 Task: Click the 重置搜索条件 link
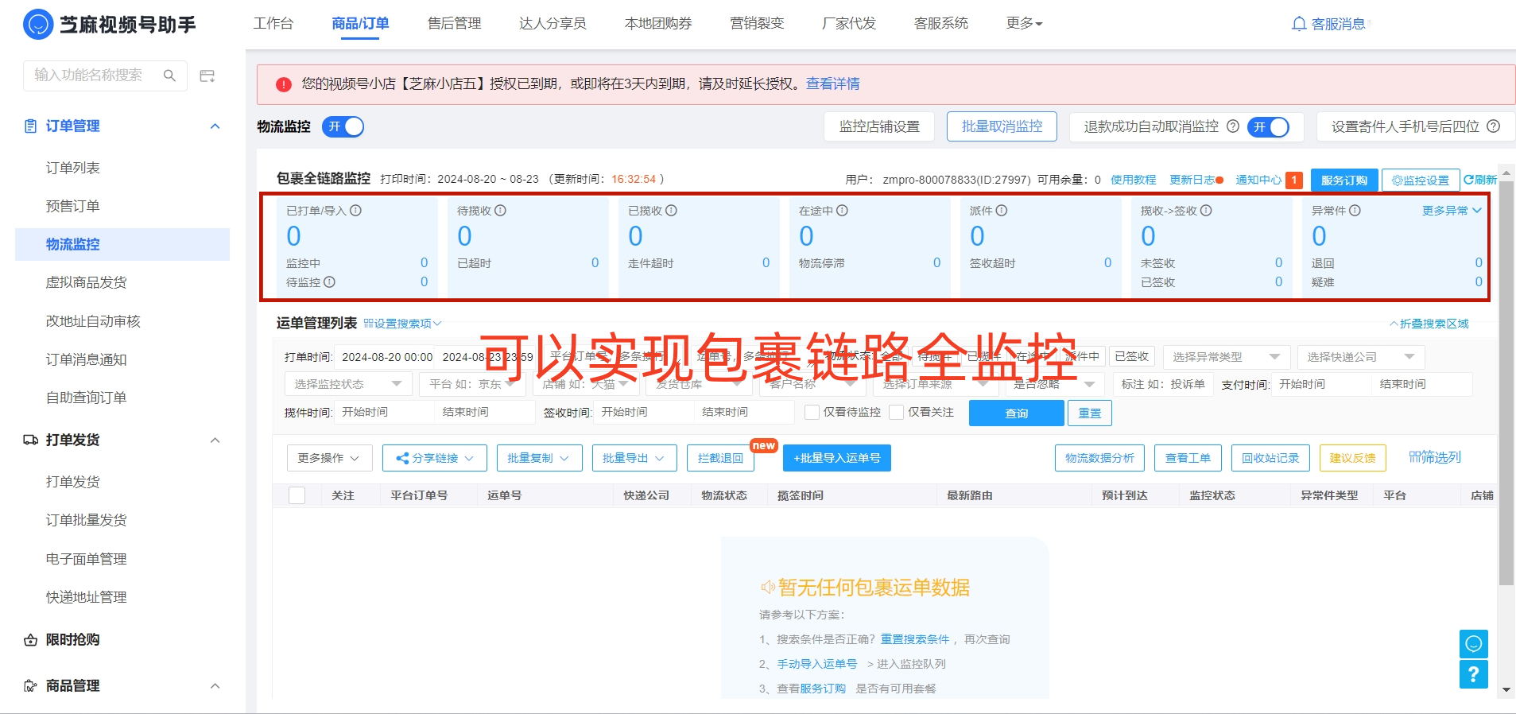(x=915, y=639)
